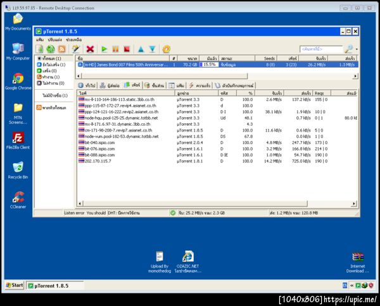
Task: Click the Start button on the taskbar
Action: coord(15,285)
